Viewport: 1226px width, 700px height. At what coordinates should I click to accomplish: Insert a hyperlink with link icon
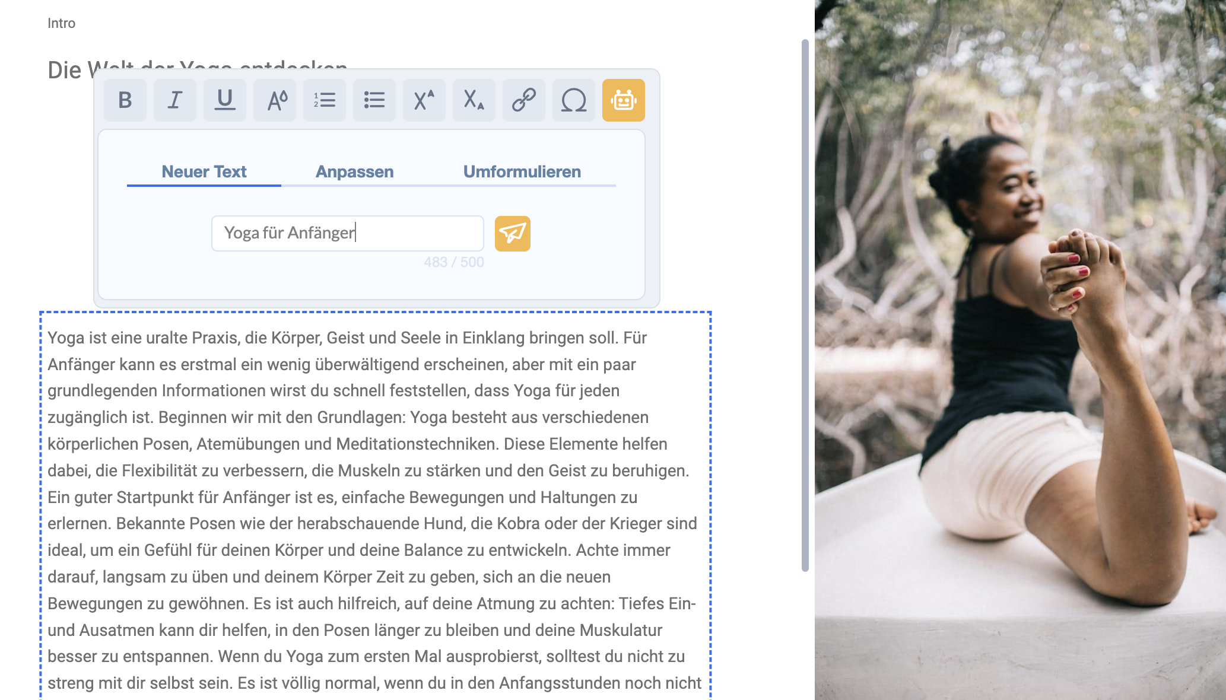(x=523, y=100)
